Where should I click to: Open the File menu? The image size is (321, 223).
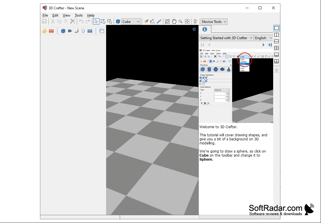coord(45,15)
